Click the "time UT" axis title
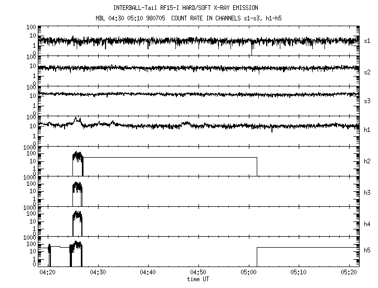The width and height of the screenshot is (378, 288). [198, 279]
